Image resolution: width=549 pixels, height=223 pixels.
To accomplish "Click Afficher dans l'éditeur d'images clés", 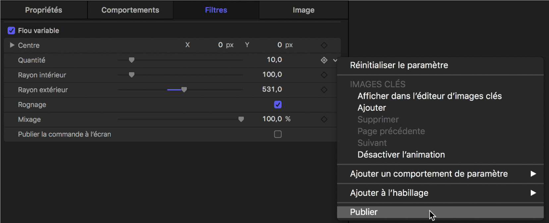I will point(429,96).
